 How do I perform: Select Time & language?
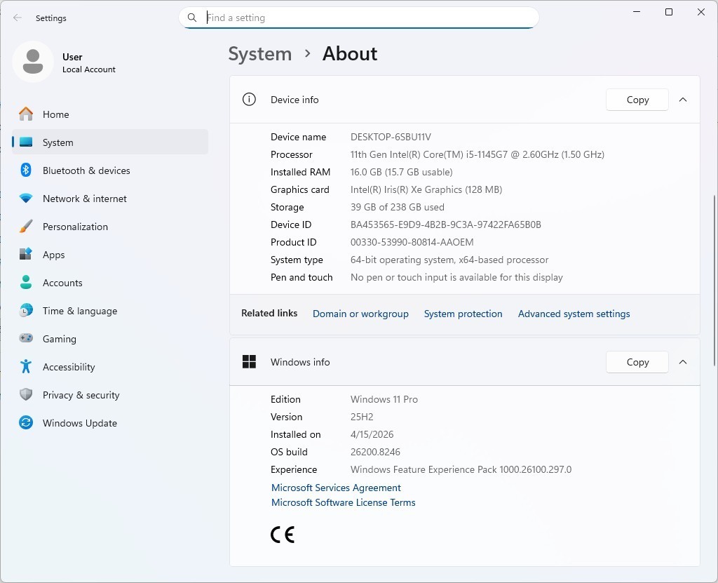(110, 310)
